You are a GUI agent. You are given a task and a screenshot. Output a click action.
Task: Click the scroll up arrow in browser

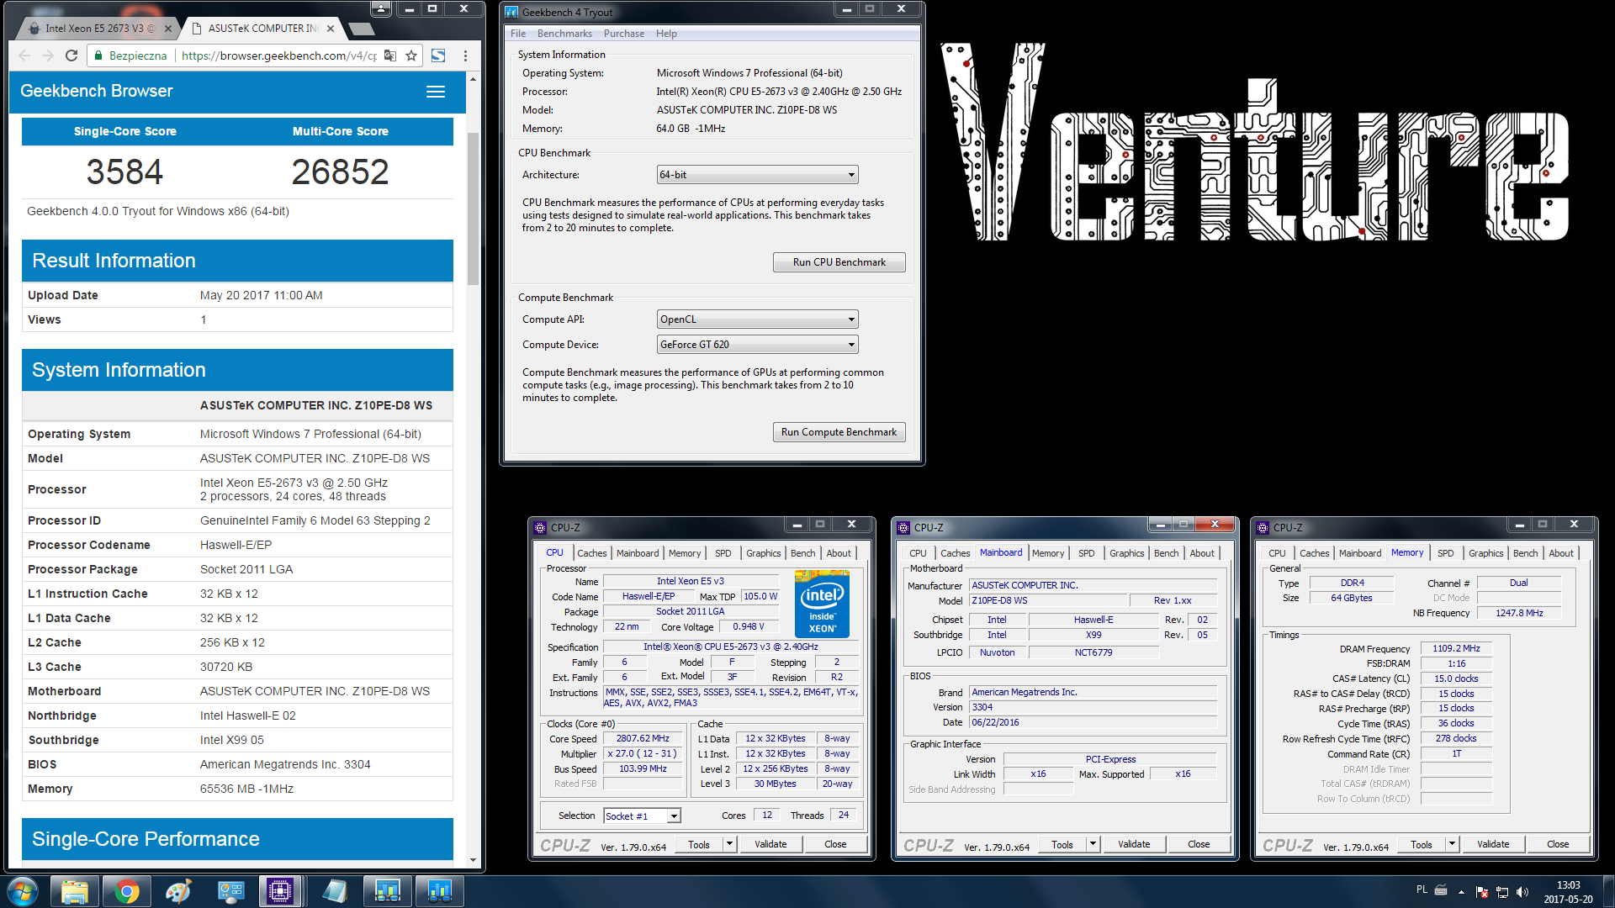[473, 79]
